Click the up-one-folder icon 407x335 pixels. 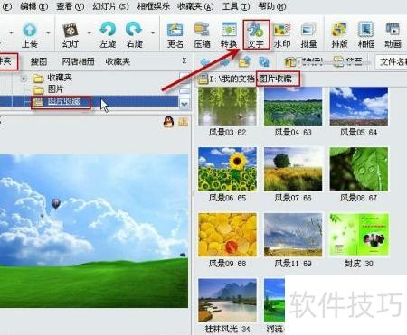click(x=244, y=62)
